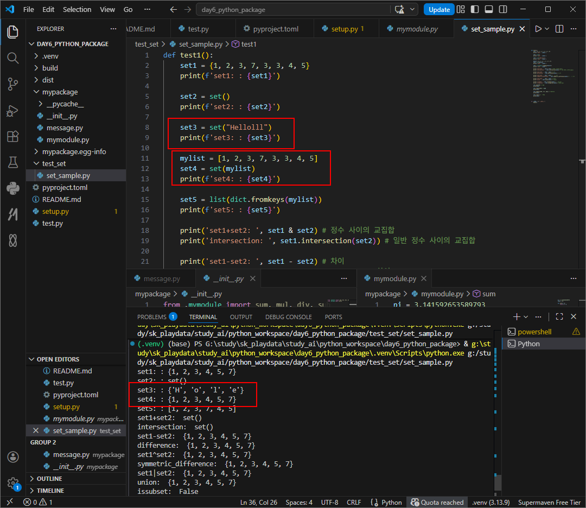Open the Testing flask view

point(12,162)
